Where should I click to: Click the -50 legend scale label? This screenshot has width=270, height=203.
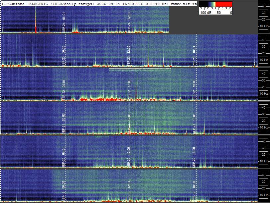click(218, 13)
